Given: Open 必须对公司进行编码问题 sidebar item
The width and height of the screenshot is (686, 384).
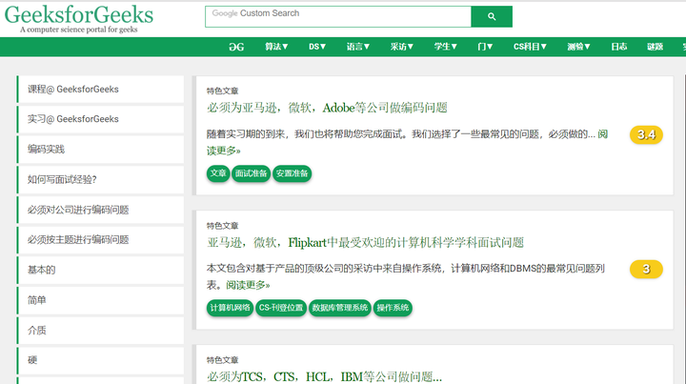Looking at the screenshot, I should coord(100,210).
